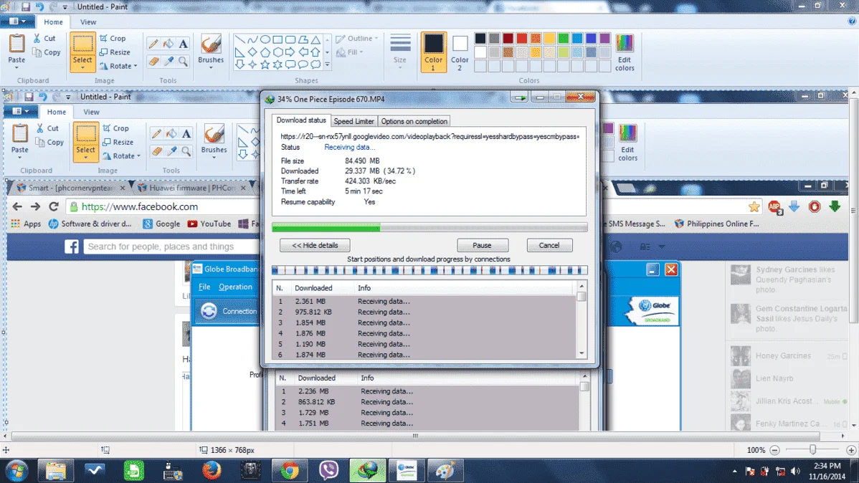Screen dimensions: 859x483
Task: Open the Operation menu in Globe Broadband
Action: coord(236,287)
